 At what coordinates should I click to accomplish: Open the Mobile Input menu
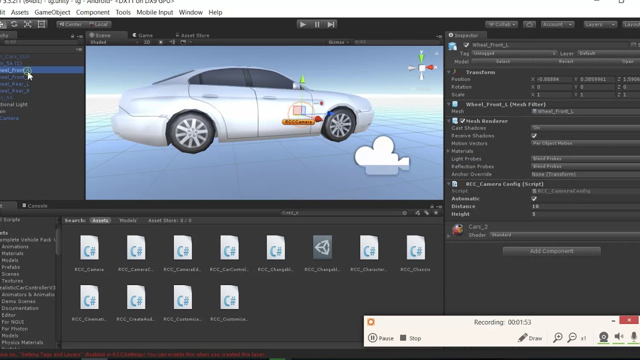[155, 12]
